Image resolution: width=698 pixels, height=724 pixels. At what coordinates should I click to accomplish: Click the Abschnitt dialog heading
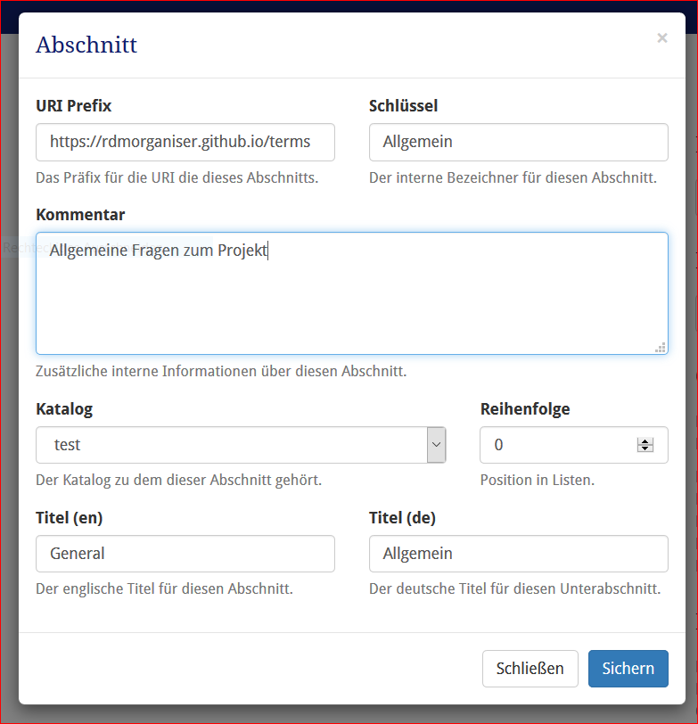[86, 45]
